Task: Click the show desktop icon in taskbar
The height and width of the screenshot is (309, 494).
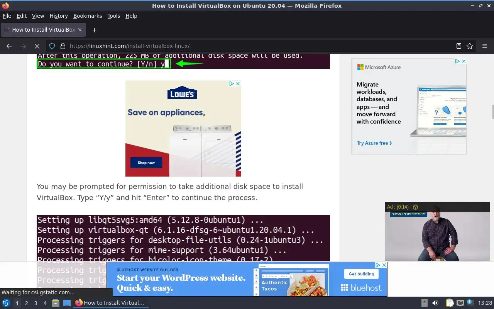Action: point(67,303)
